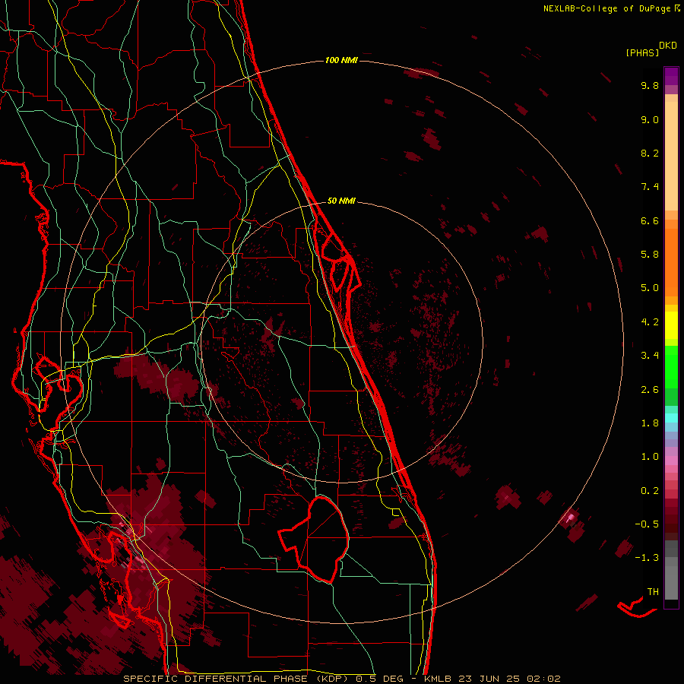
Task: Click the 6.6 value on color scale
Action: pyautogui.click(x=650, y=220)
